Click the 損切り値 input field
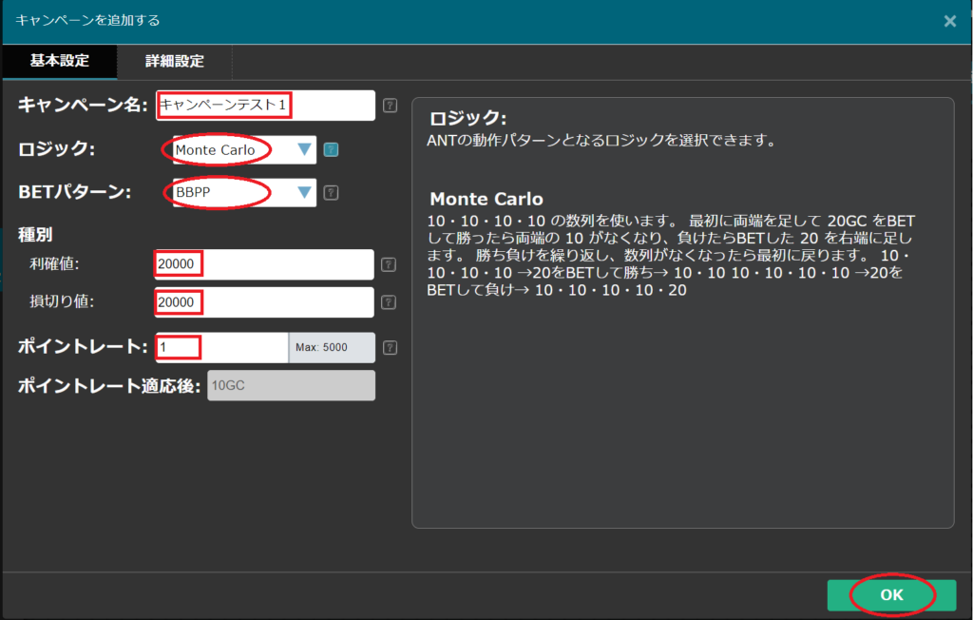Screen dimensions: 973x620 tap(264, 302)
